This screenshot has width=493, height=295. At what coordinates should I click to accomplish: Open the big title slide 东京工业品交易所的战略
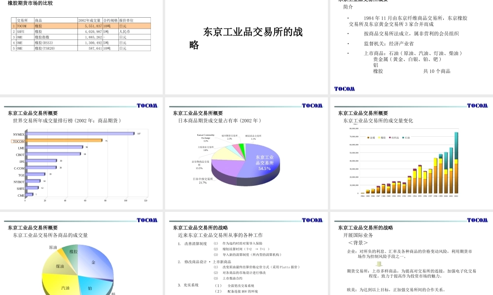point(246,46)
